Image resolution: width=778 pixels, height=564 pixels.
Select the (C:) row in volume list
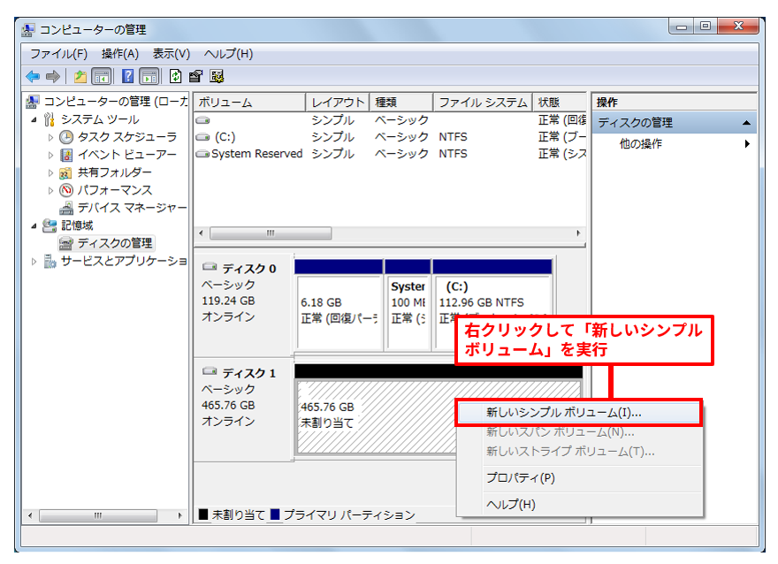point(390,137)
